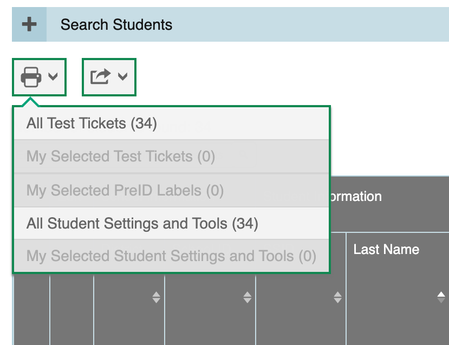Click the Search Students panel title
This screenshot has width=449, height=345.
pyautogui.click(x=116, y=24)
